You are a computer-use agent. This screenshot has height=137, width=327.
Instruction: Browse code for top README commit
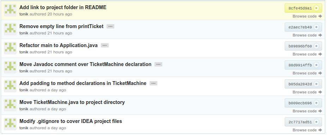[307, 16]
